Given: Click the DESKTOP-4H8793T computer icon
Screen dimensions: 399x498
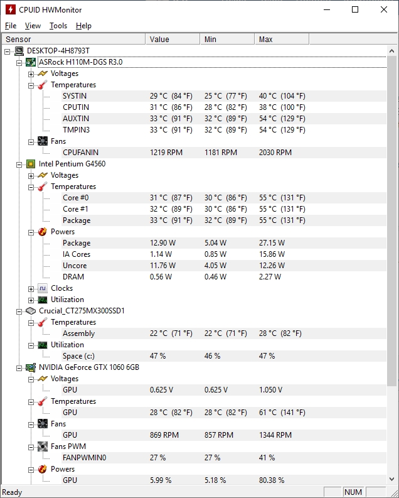Looking at the screenshot, I should 19,51.
